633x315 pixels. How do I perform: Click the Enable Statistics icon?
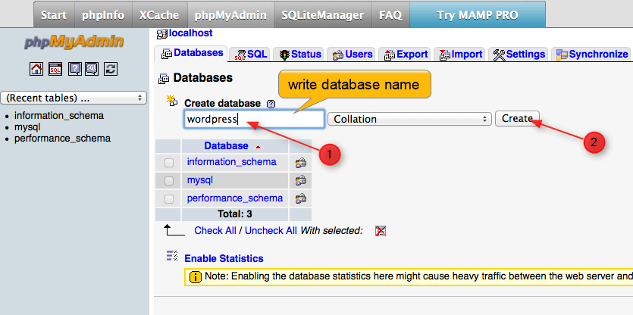172,256
